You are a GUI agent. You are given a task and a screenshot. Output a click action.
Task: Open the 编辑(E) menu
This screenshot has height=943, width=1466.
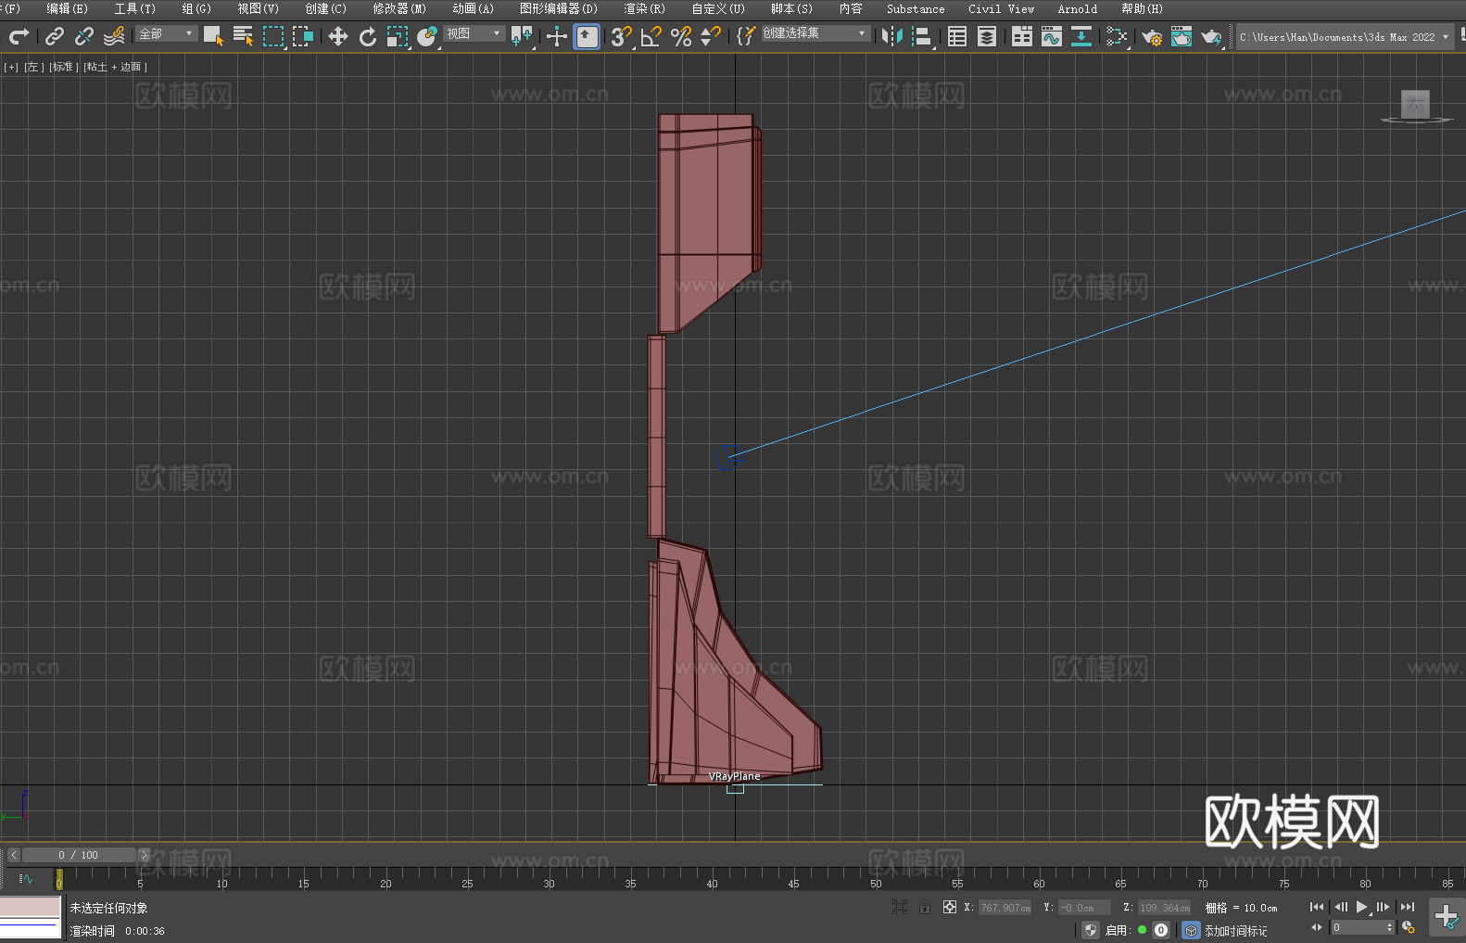68,8
